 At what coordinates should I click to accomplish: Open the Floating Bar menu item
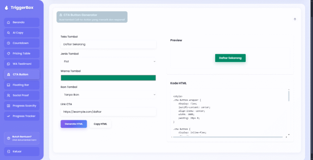click(22, 85)
